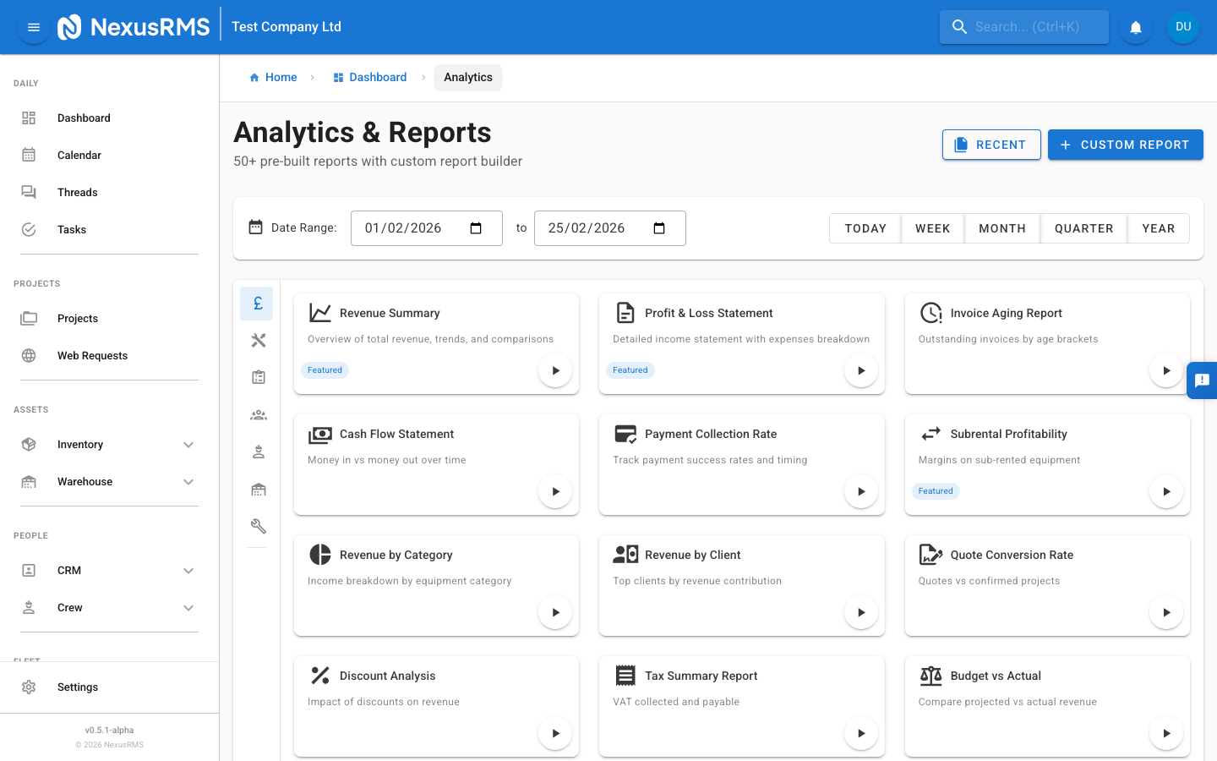
Task: Select the Maintenance wrench reports icon
Action: pyautogui.click(x=257, y=526)
